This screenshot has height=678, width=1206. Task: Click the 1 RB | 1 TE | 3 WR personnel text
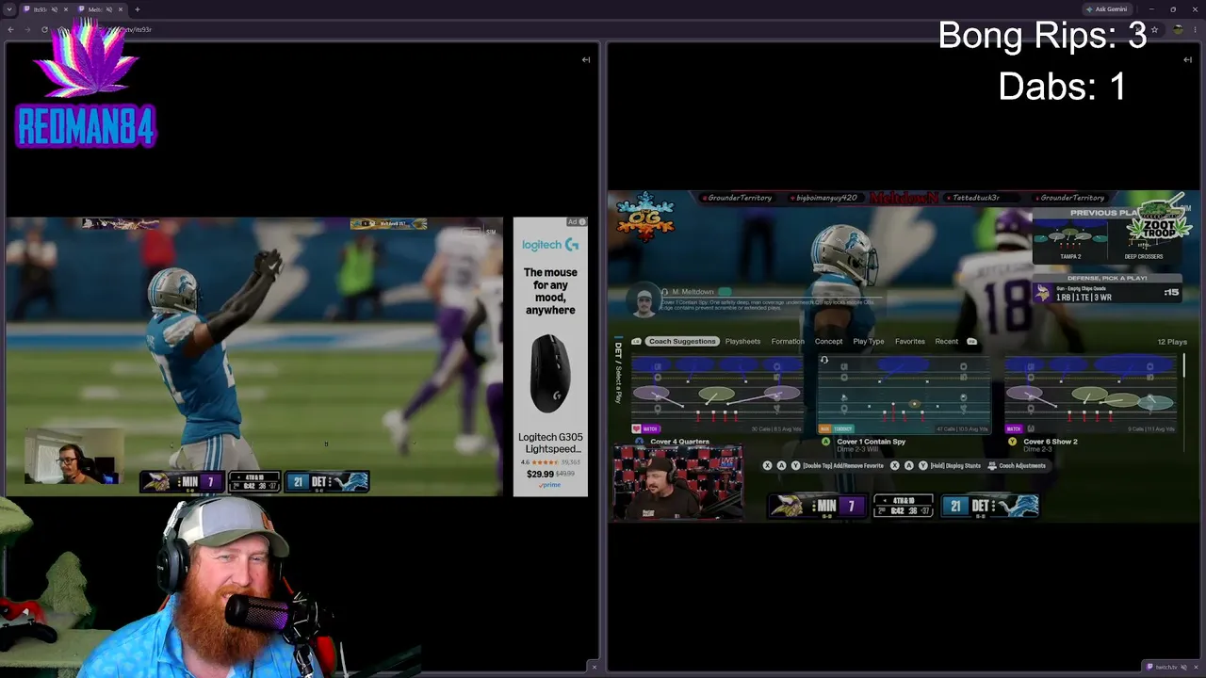[1084, 298]
